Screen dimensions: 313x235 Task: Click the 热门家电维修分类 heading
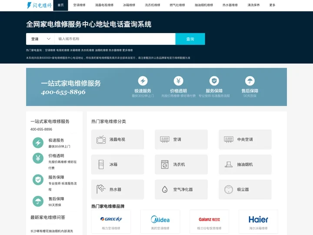pyautogui.click(x=109, y=121)
